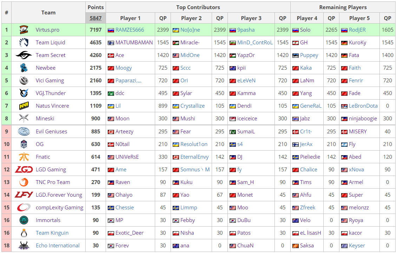Open player KuroKy's profile

point(357,43)
